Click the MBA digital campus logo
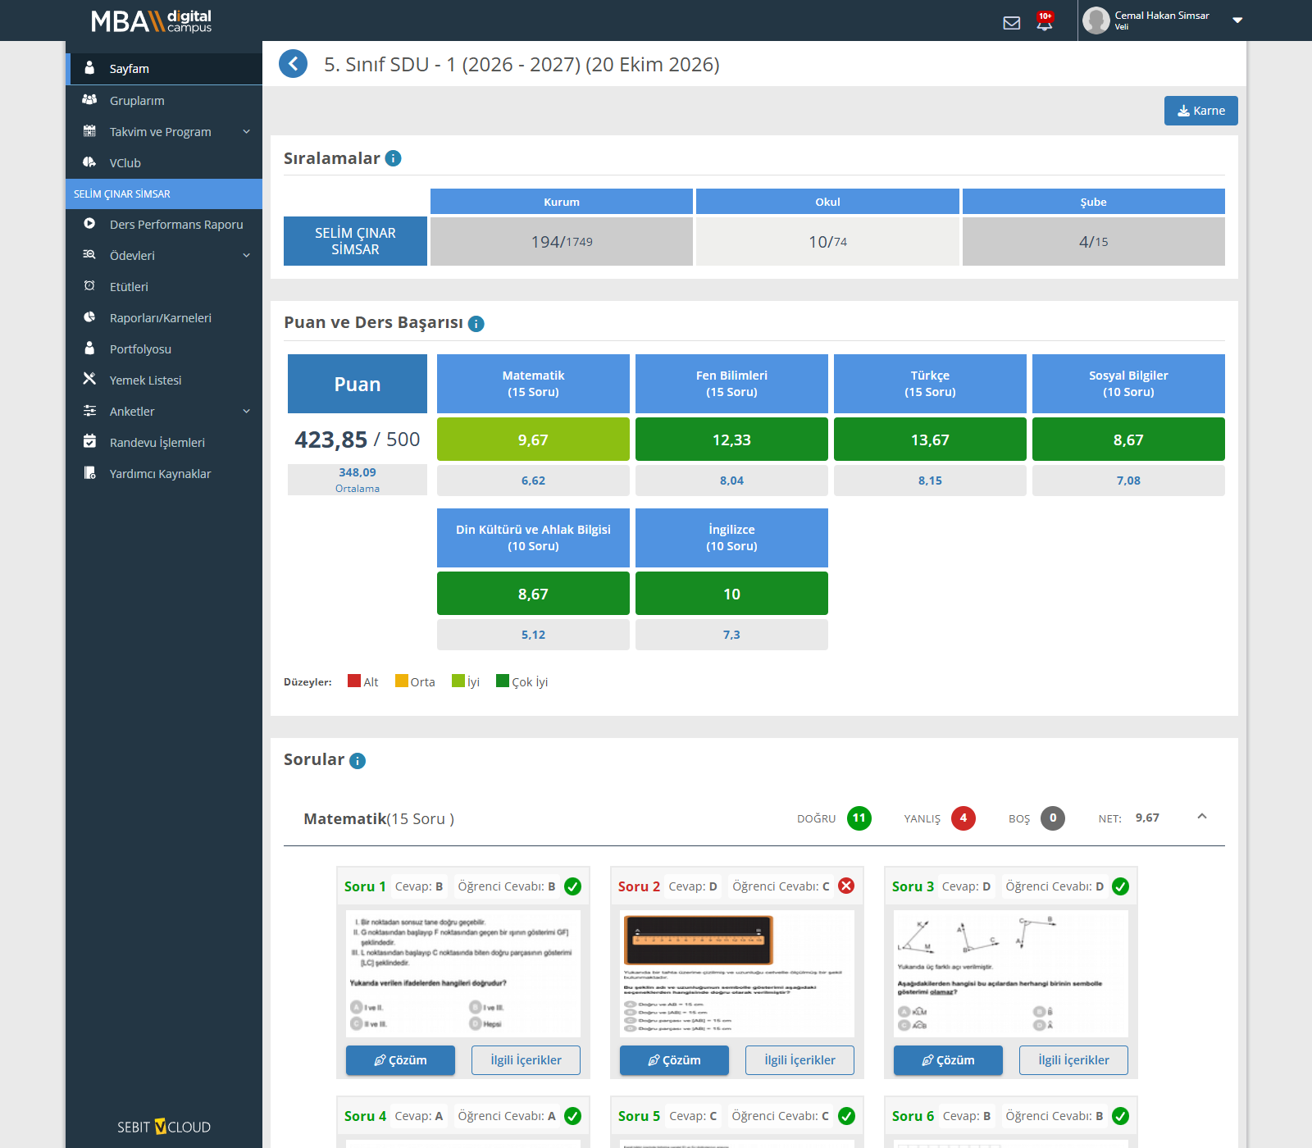This screenshot has height=1148, width=1312. 151,20
